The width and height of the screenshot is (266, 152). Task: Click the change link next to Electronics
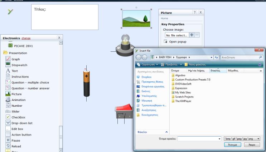click(26, 38)
